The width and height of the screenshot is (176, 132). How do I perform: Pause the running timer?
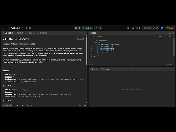point(145,28)
